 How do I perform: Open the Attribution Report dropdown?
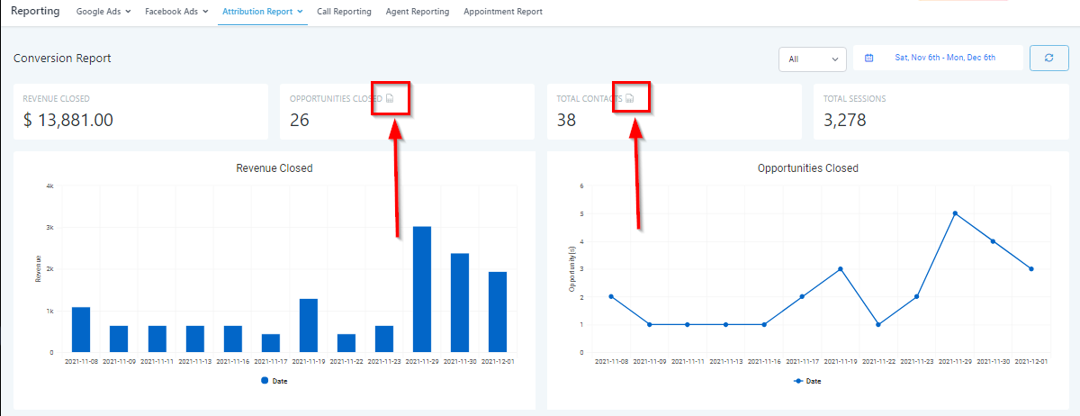[x=262, y=12]
